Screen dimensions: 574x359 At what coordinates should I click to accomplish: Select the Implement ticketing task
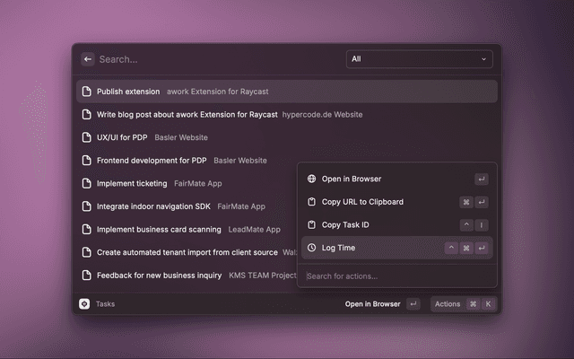point(132,183)
